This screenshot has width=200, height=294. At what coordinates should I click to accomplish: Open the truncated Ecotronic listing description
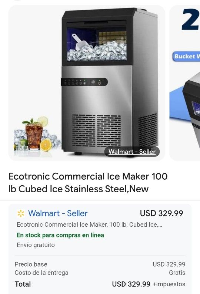tap(89, 224)
